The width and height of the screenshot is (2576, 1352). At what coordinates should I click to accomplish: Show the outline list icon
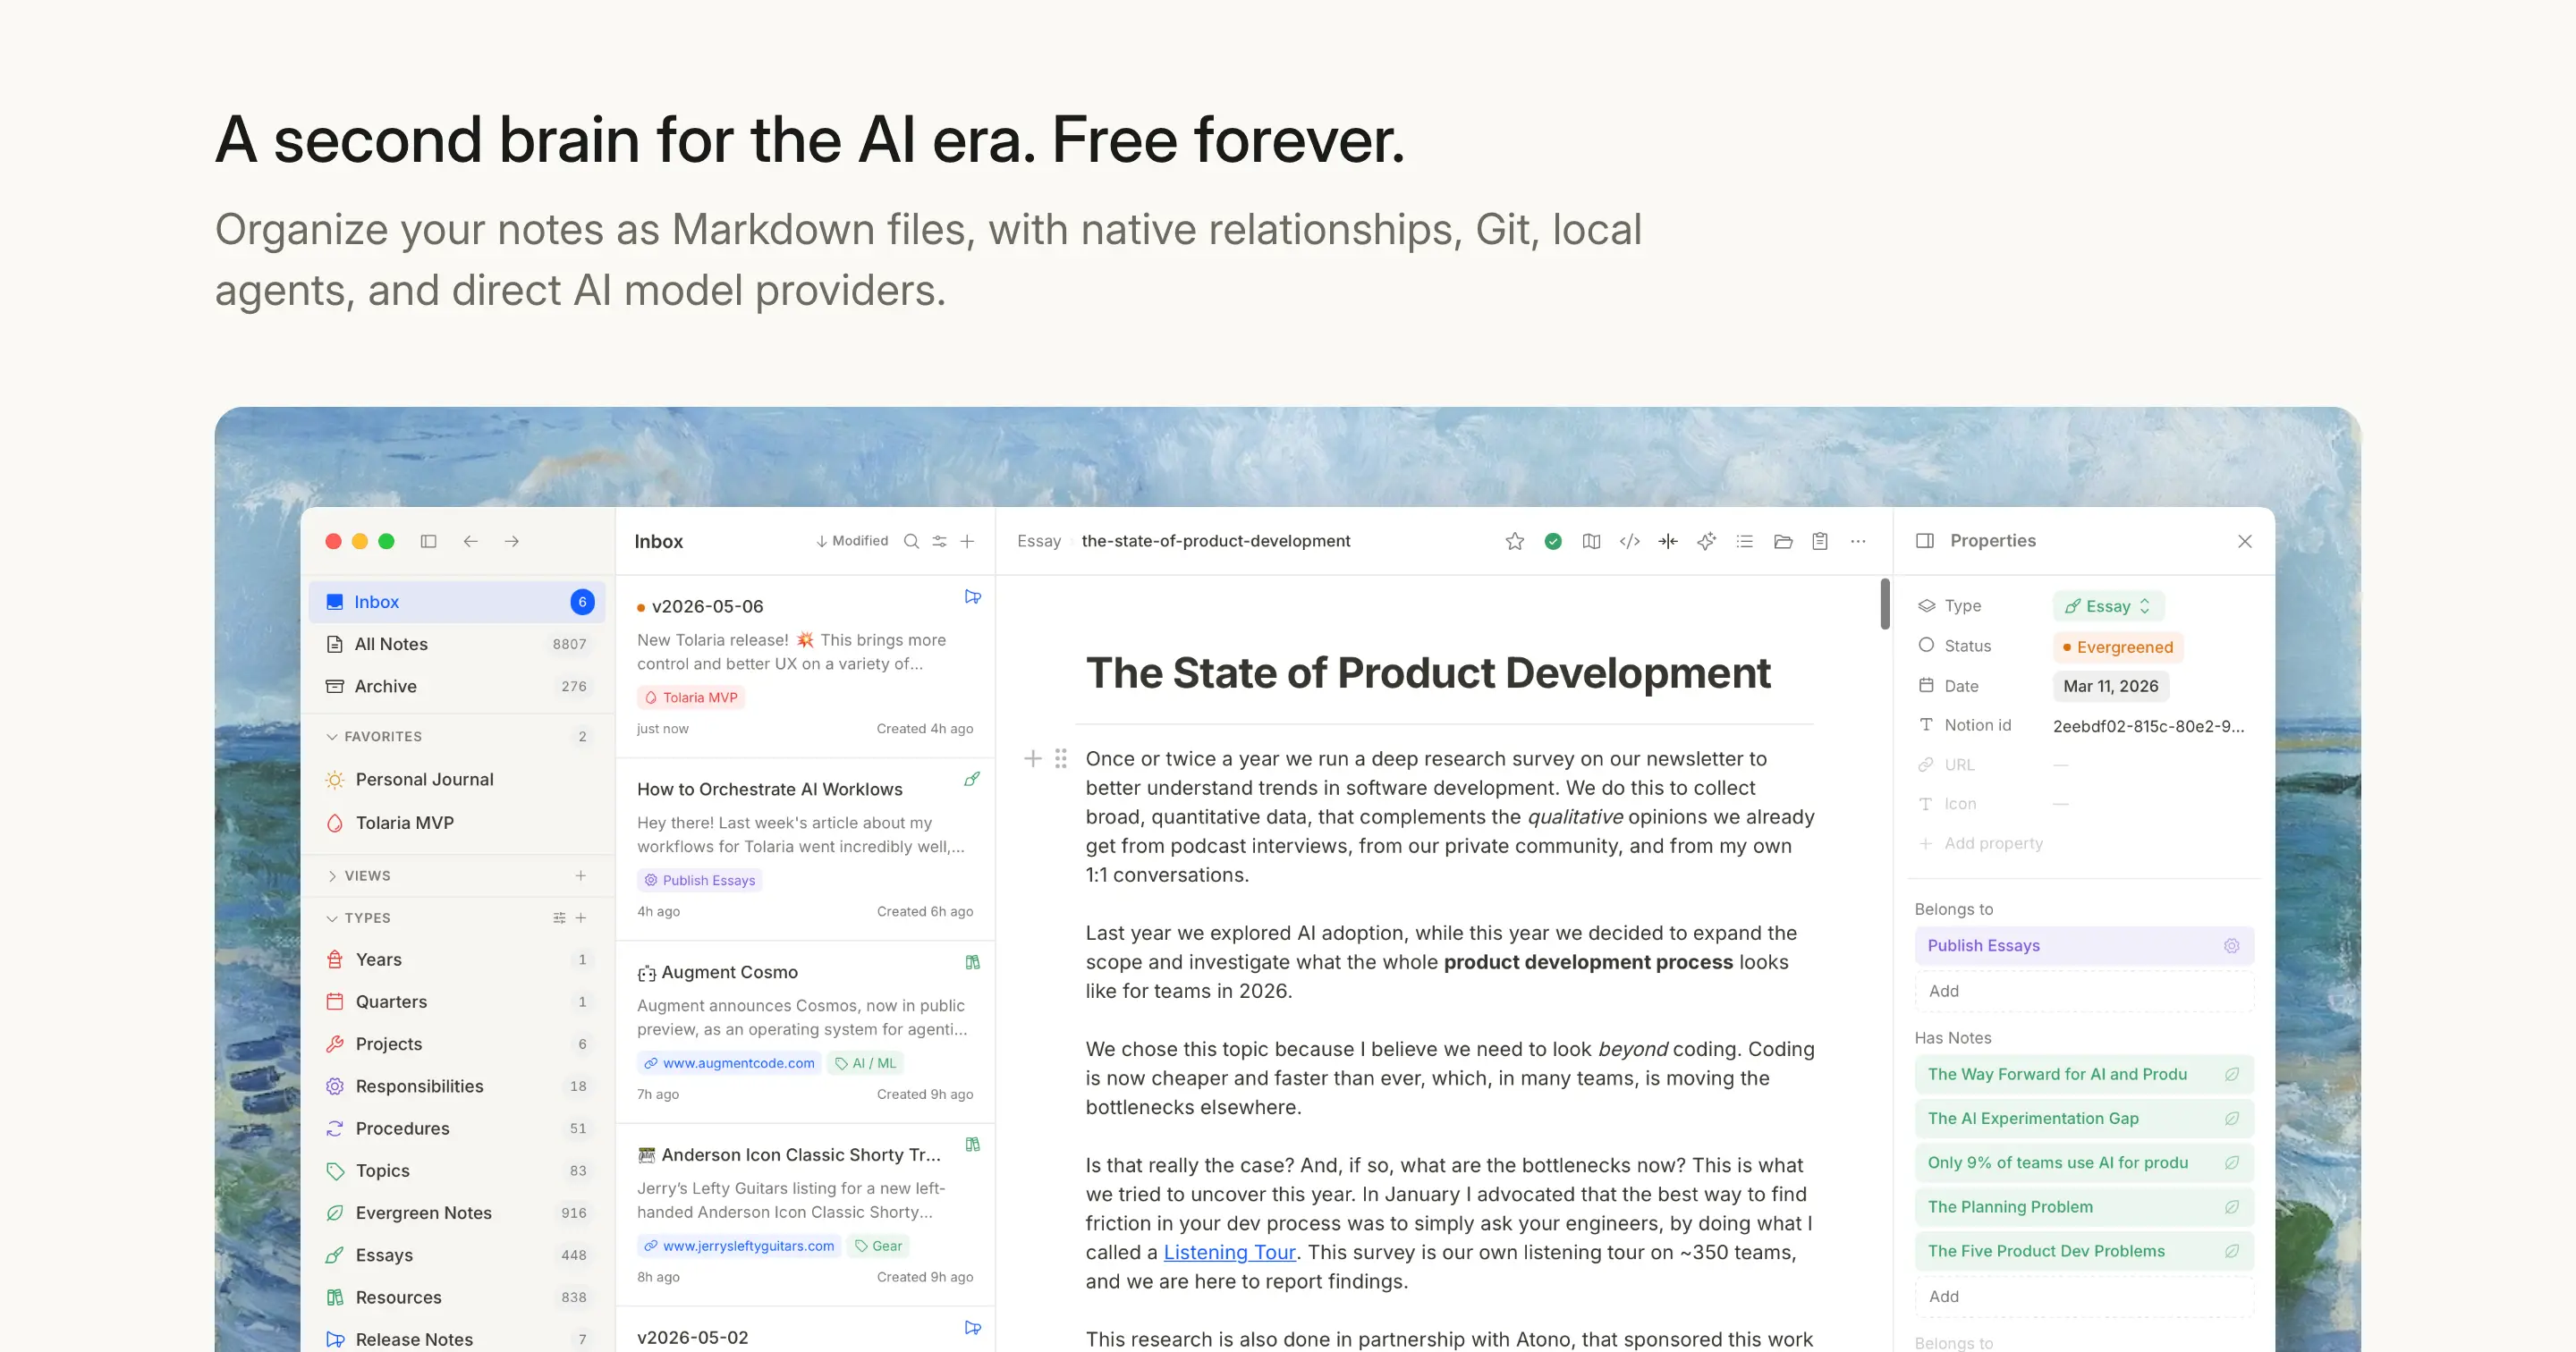click(x=1744, y=541)
